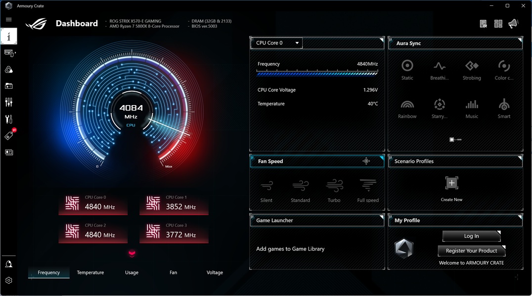532x296 pixels.
Task: Open the tools wrench sidebar icon
Action: [x=9, y=119]
